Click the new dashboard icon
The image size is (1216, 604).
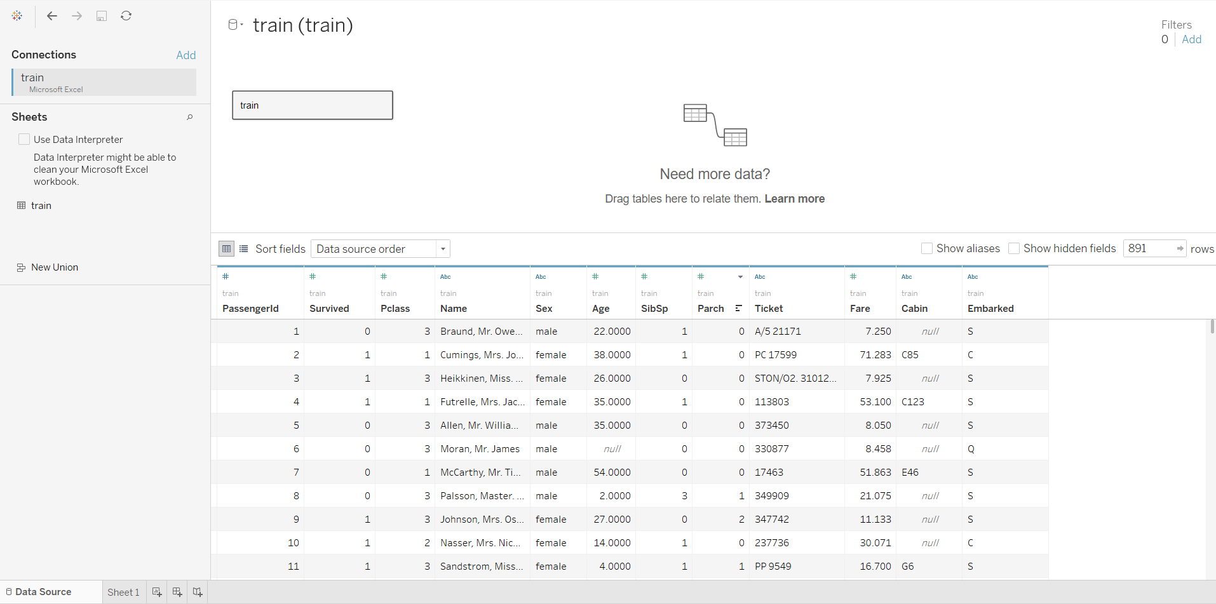pyautogui.click(x=177, y=592)
